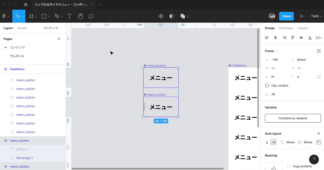The image size is (324, 170).
Task: Select the Comment tool
Action: point(91,16)
